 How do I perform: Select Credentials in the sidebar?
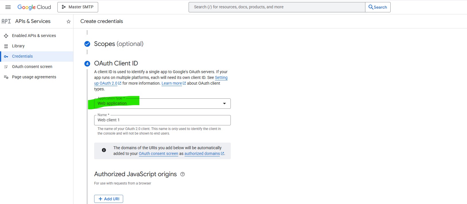click(22, 56)
